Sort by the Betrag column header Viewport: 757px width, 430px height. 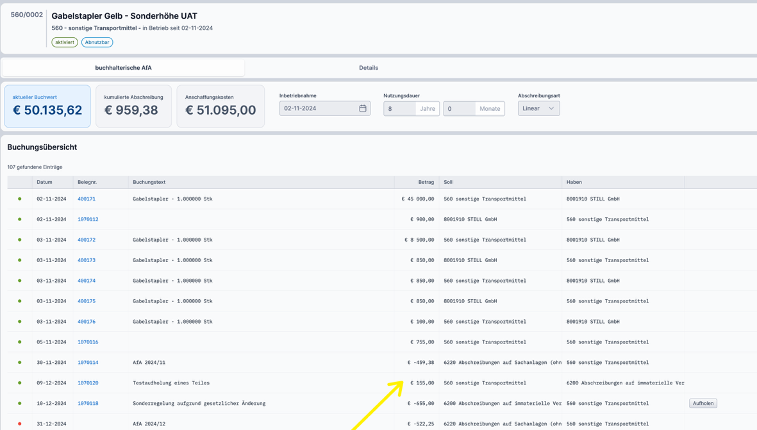[426, 182]
